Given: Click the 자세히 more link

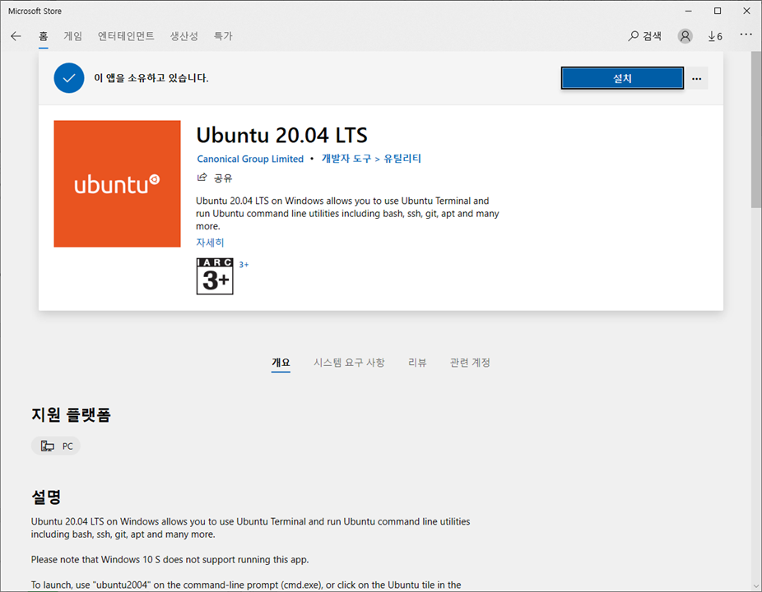Looking at the screenshot, I should pos(210,243).
